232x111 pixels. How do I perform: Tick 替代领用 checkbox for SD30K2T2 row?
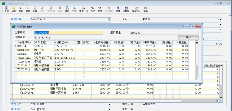(x=84, y=50)
